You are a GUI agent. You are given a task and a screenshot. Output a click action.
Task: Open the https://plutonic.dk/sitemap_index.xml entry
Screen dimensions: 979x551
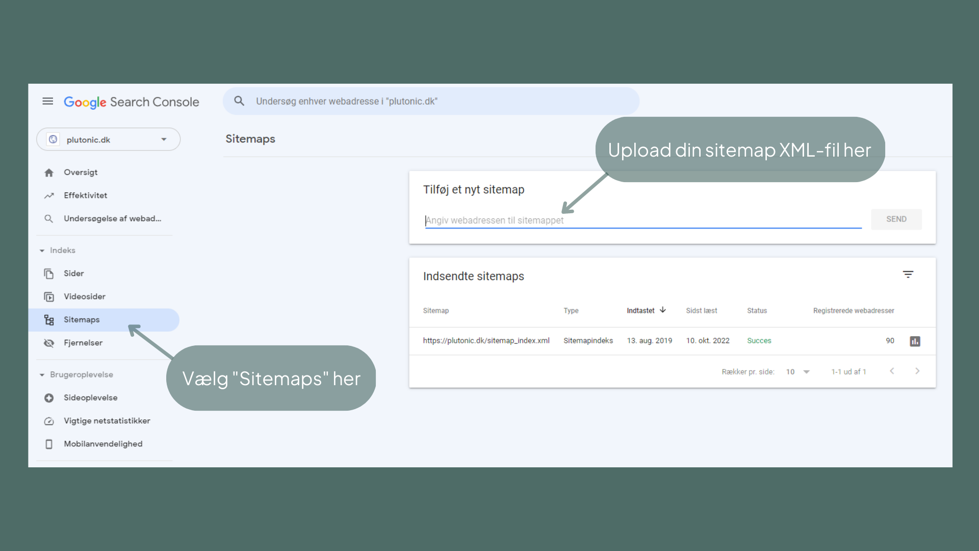click(x=486, y=341)
